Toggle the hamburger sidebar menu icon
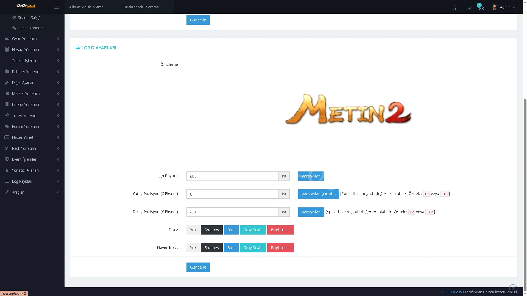The width and height of the screenshot is (527, 296). (56, 7)
